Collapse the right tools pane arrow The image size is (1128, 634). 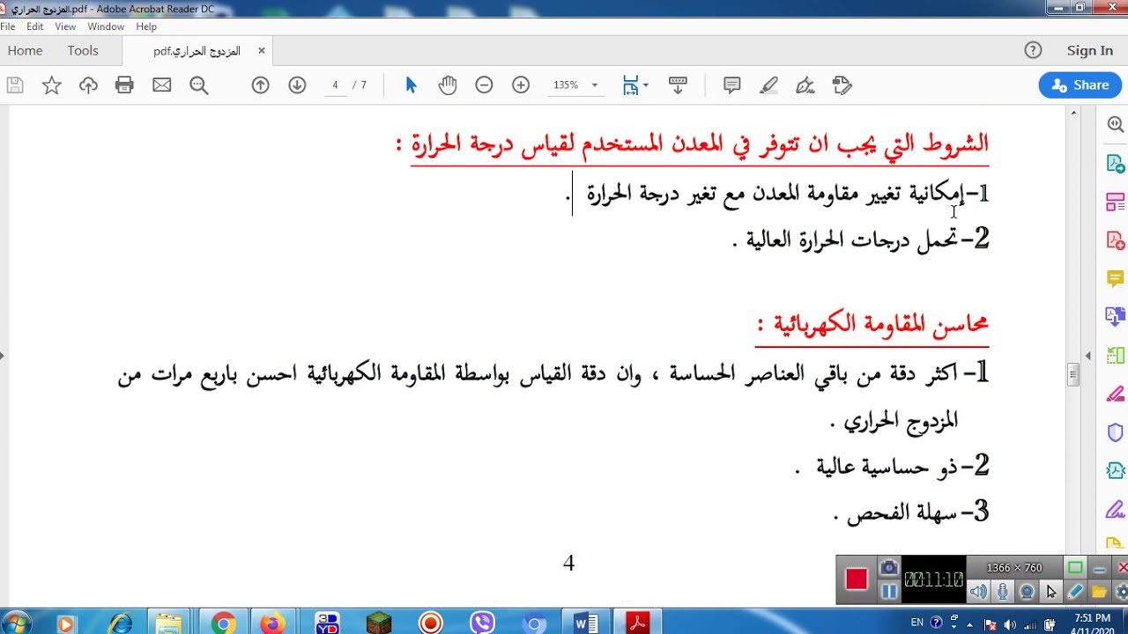(x=1088, y=356)
